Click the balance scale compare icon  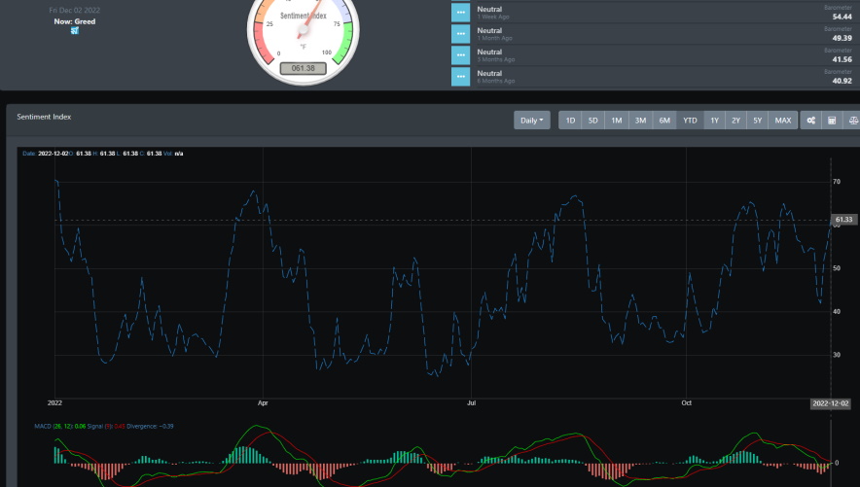pyautogui.click(x=852, y=121)
